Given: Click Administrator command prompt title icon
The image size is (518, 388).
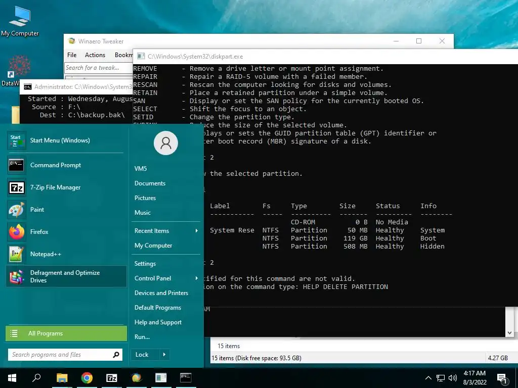Looking at the screenshot, I should (28, 87).
